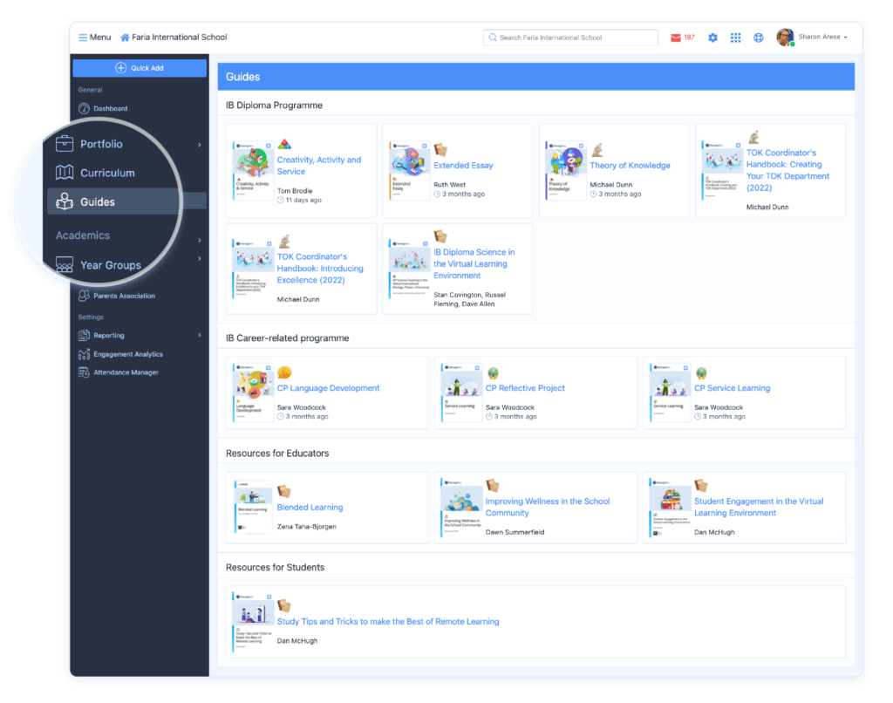Expand the Portfolio submenu chevron
Screen dimensions: 893x703
(x=200, y=145)
